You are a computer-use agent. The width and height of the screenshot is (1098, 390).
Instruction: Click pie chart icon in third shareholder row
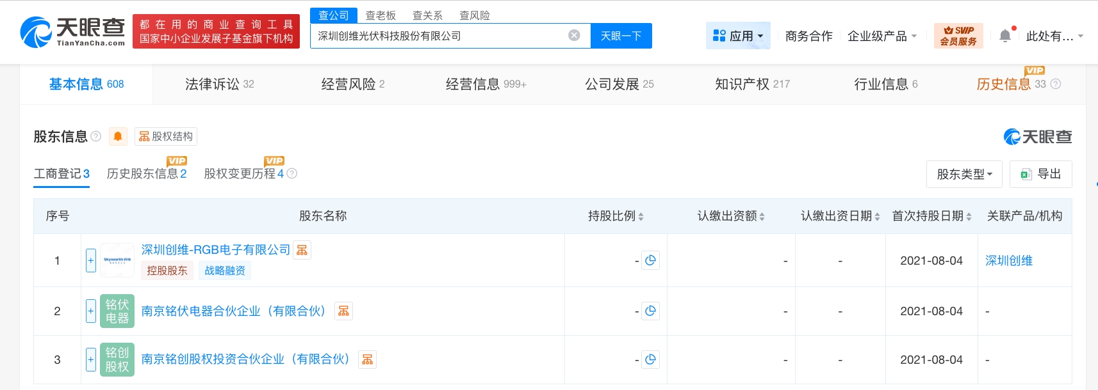pos(650,359)
